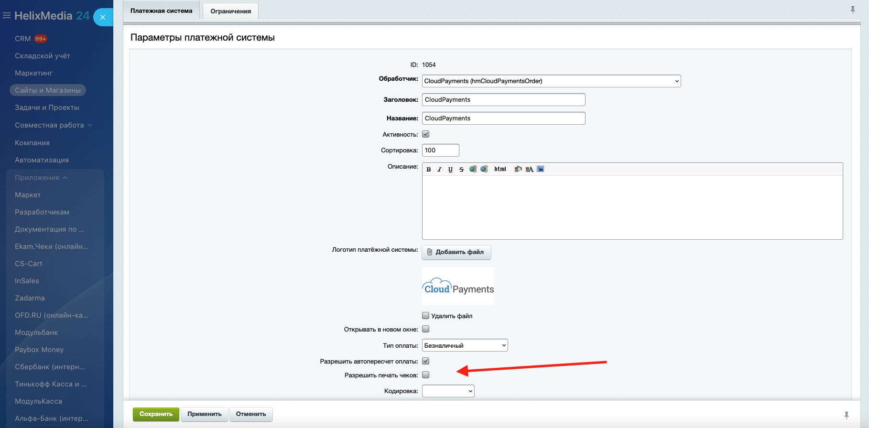Click inside the Описание text area
This screenshot has height=428, width=869.
click(632, 207)
